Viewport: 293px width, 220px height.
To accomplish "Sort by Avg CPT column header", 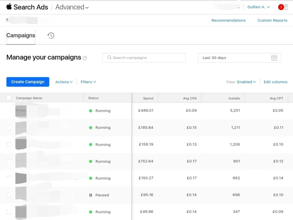I will click(276, 98).
